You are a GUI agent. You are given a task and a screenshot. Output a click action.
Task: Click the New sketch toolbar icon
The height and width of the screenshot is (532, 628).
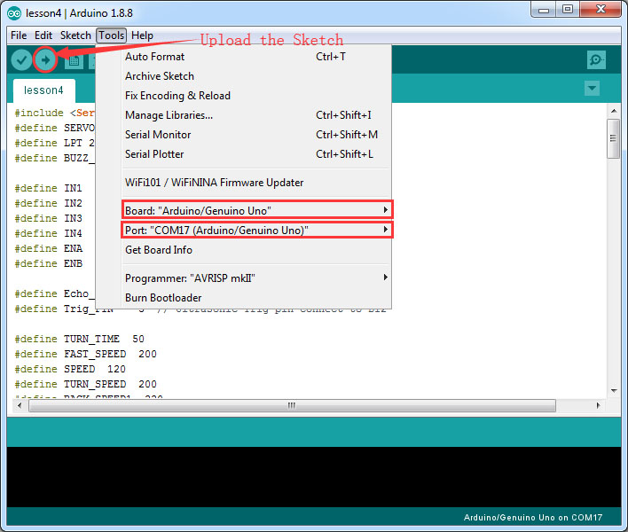pos(74,61)
